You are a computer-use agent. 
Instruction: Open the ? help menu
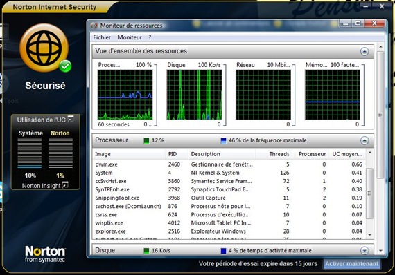150,37
